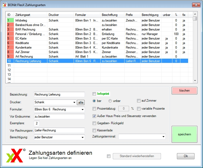
Task: Click the Vor Rechnungsnr. input field
Action: pos(59,130)
